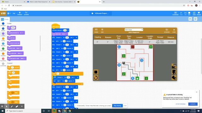Viewport: 202px width, 113px height.
Task: Click LOCATE in sync notification
Action: pos(193,104)
